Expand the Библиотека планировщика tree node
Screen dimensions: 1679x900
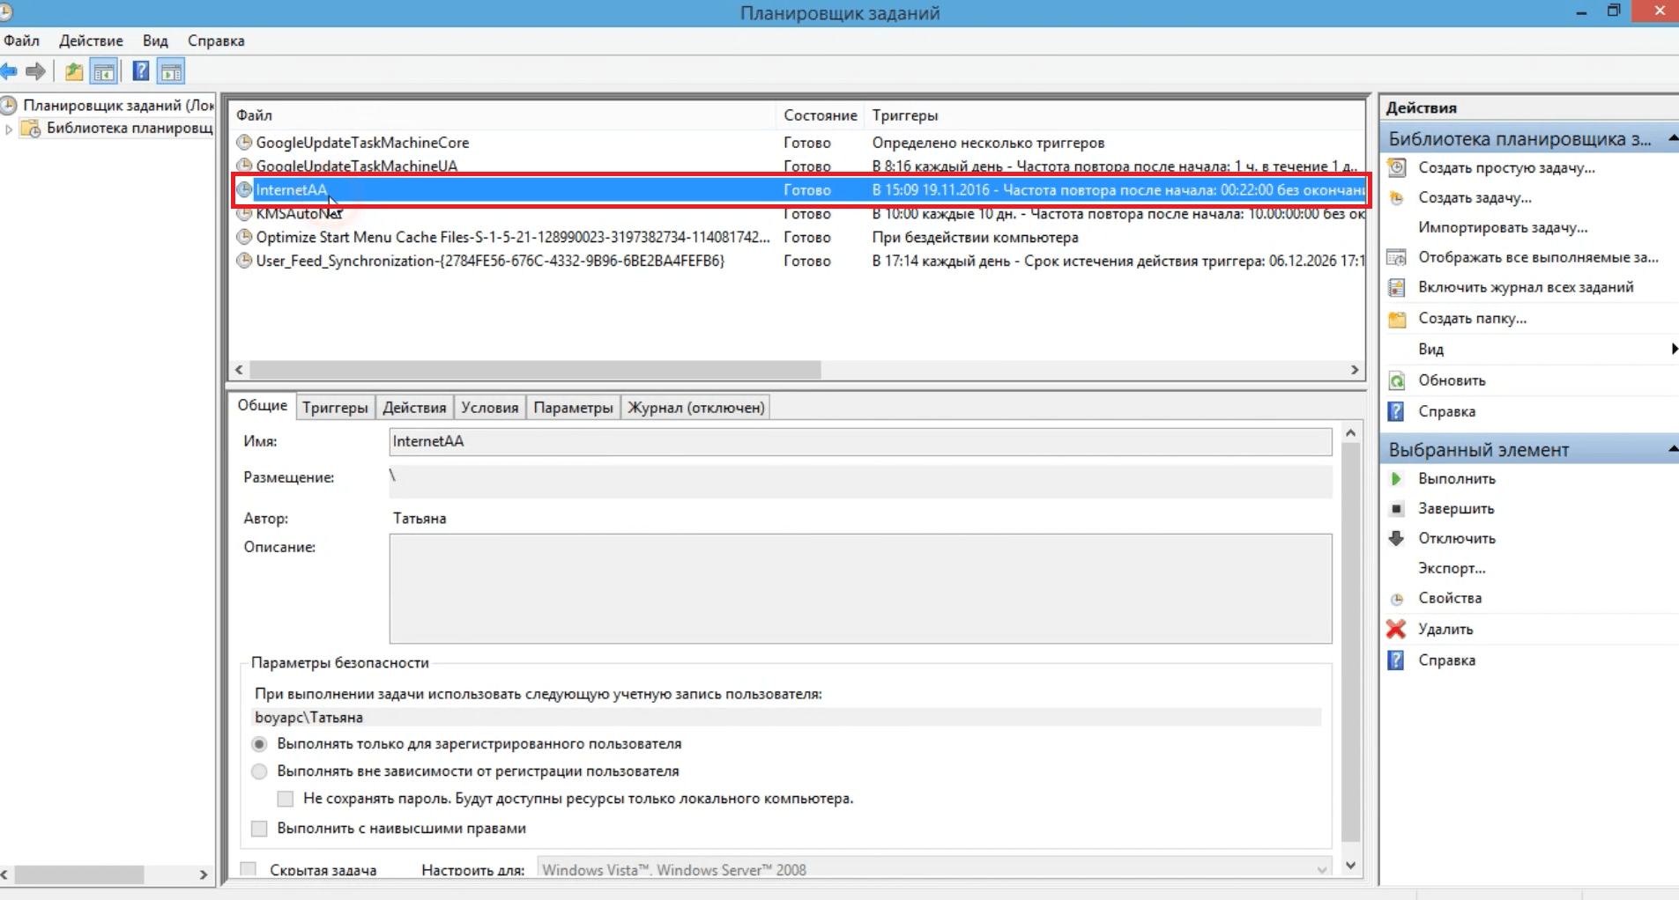pos(9,129)
